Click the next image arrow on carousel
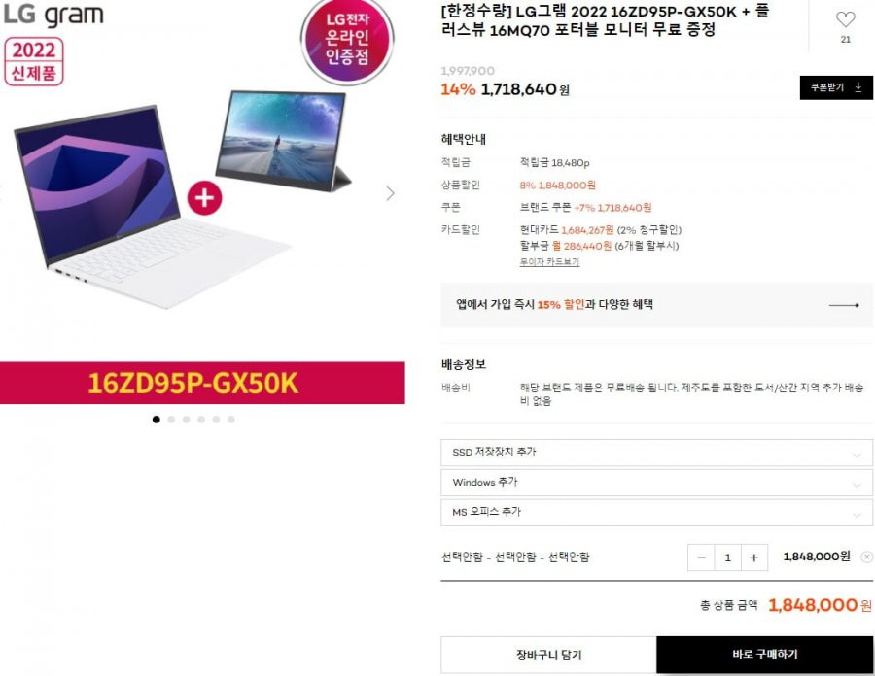The width and height of the screenshot is (875, 676). coord(390,193)
